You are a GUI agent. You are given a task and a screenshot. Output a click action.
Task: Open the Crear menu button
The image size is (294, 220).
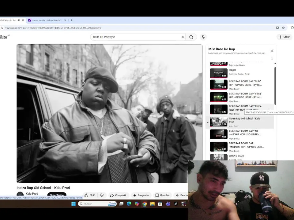coord(284,37)
